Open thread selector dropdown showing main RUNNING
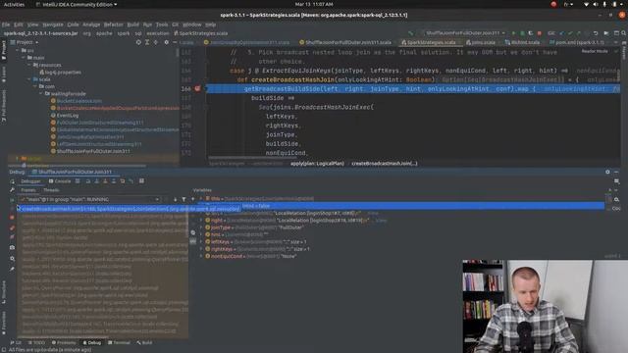Image resolution: width=628 pixels, height=353 pixels. tap(89, 199)
